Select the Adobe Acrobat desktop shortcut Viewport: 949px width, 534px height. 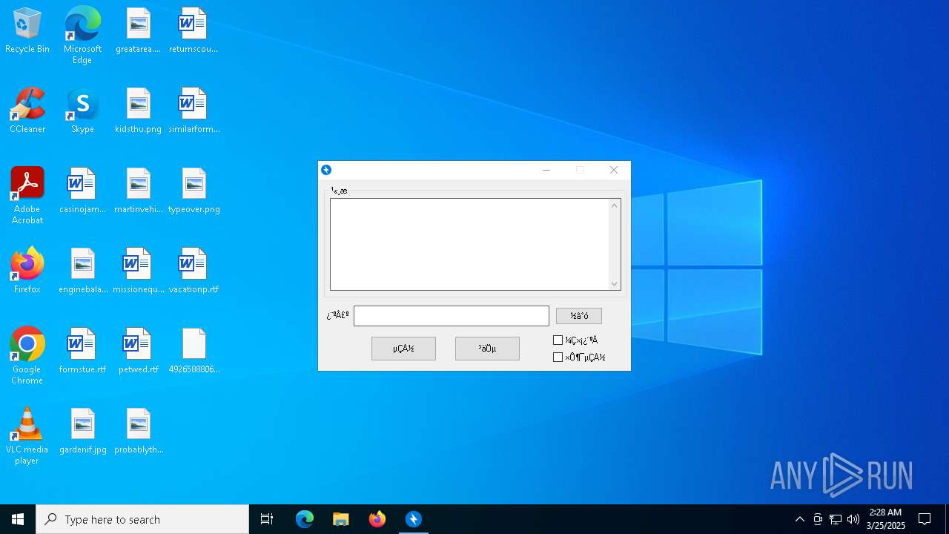(27, 196)
